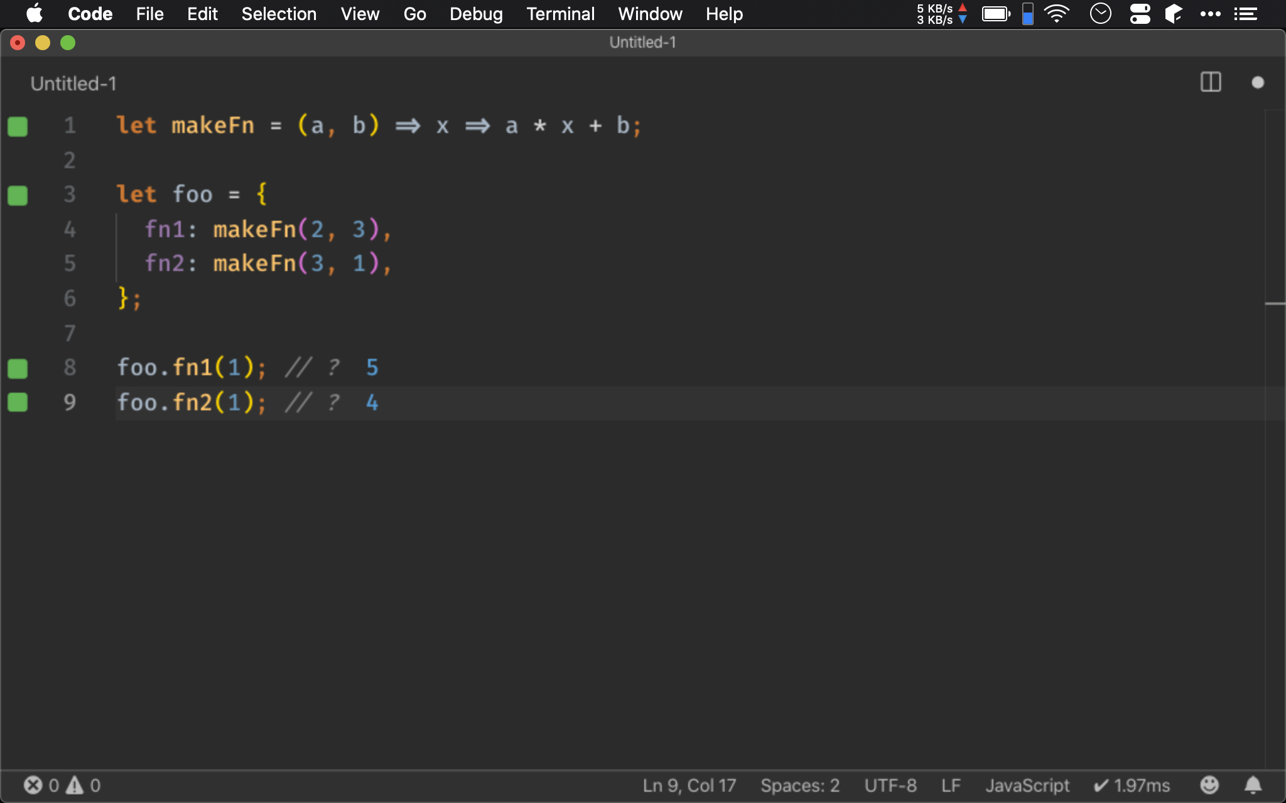Open the notifications bell
1286x803 pixels.
(x=1253, y=785)
